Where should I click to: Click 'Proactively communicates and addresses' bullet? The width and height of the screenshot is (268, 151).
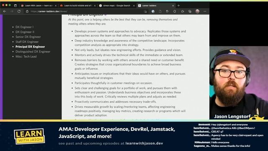click(116, 102)
